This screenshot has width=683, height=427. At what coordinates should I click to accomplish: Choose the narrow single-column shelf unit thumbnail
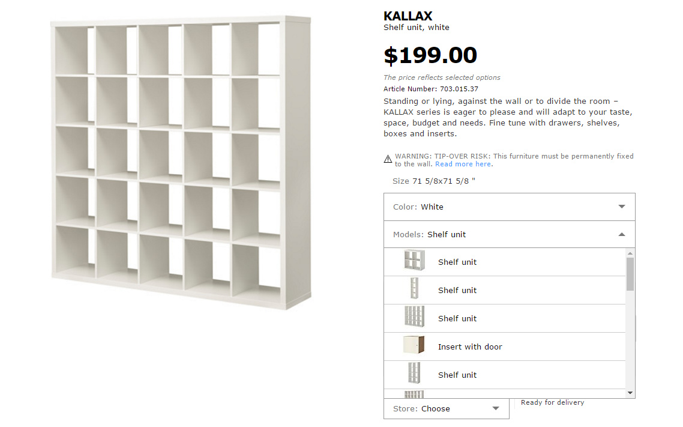[414, 289]
